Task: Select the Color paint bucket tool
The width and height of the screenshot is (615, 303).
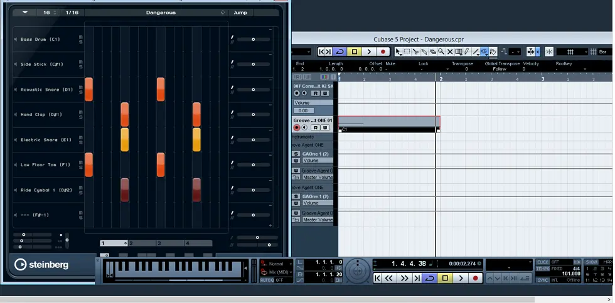Action: coord(493,51)
